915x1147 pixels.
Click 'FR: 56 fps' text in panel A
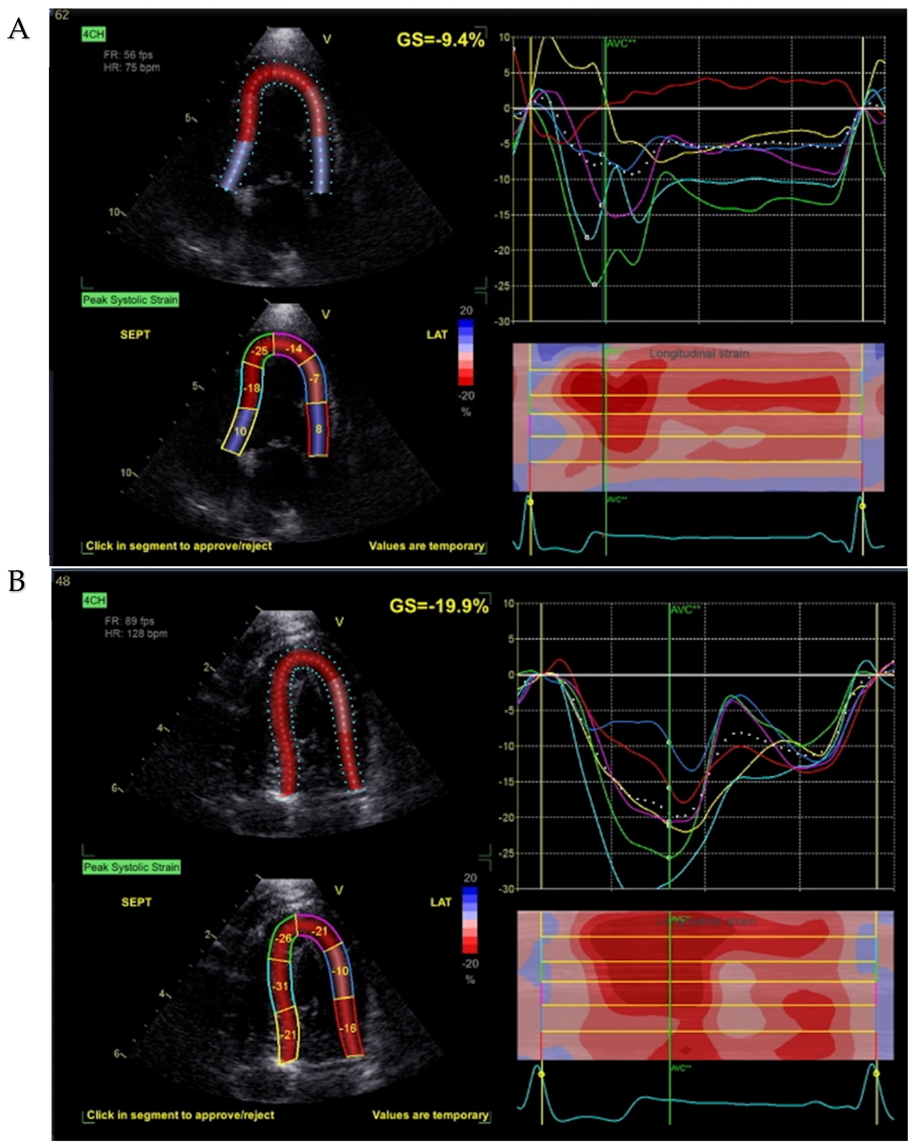point(128,55)
